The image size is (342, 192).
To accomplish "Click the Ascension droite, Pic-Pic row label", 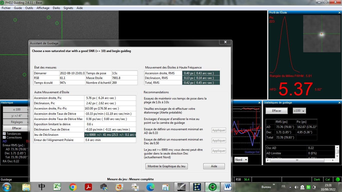I will coord(59,108).
